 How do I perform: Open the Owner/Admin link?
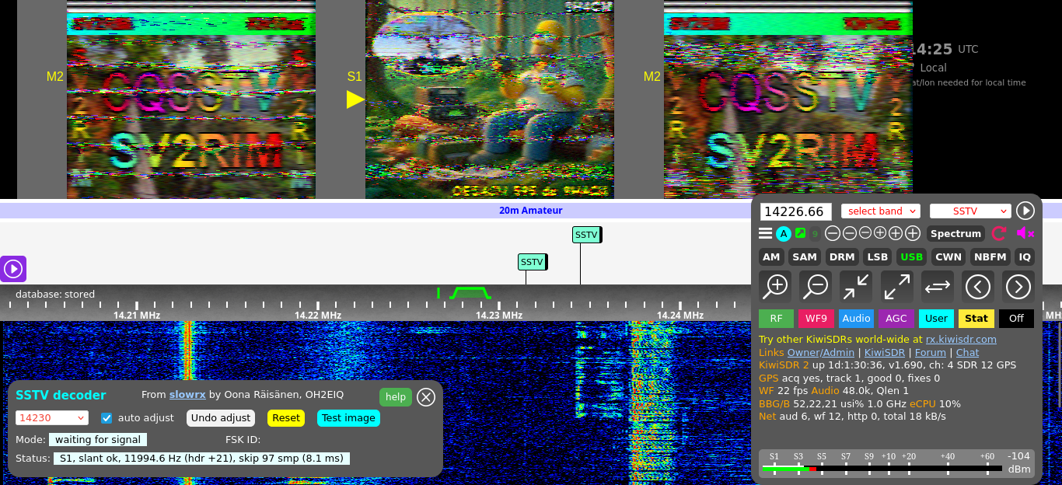(821, 353)
